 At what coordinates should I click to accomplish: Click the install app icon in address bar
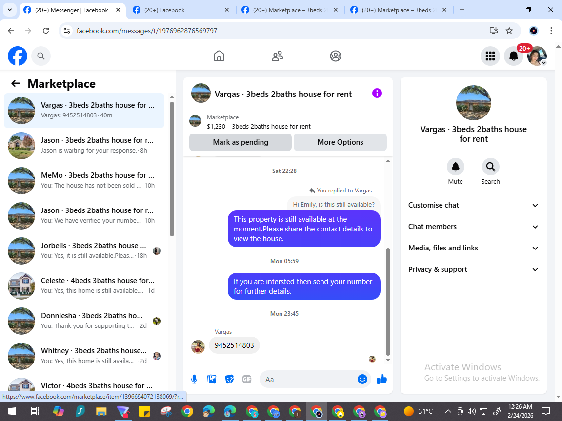(x=494, y=31)
